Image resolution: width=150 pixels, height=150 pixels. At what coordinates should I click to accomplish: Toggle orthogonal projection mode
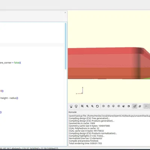pos(140,106)
